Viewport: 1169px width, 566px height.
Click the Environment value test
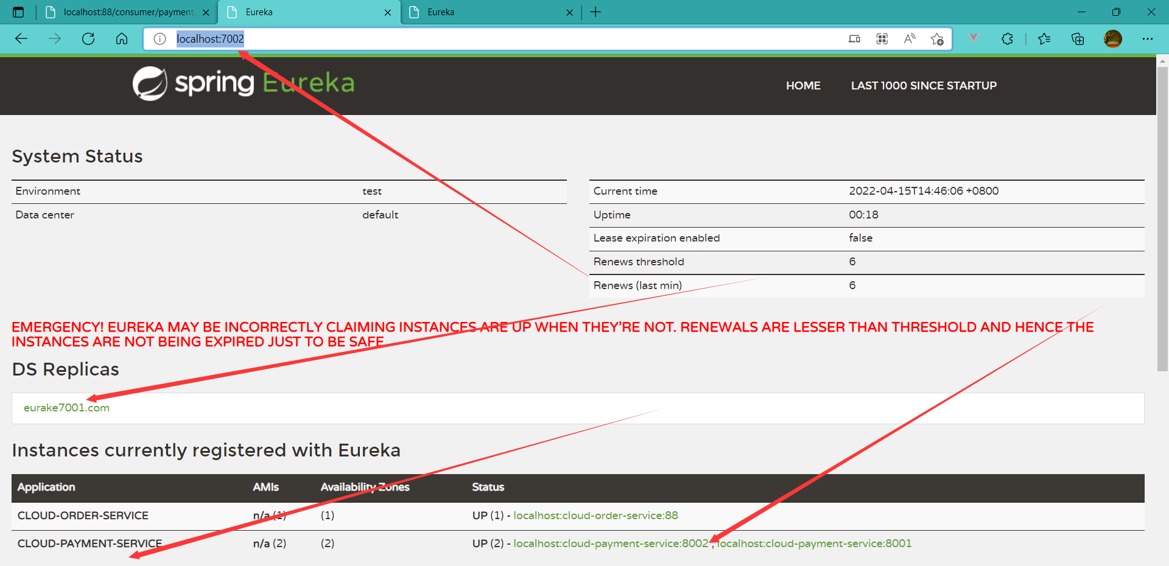372,191
